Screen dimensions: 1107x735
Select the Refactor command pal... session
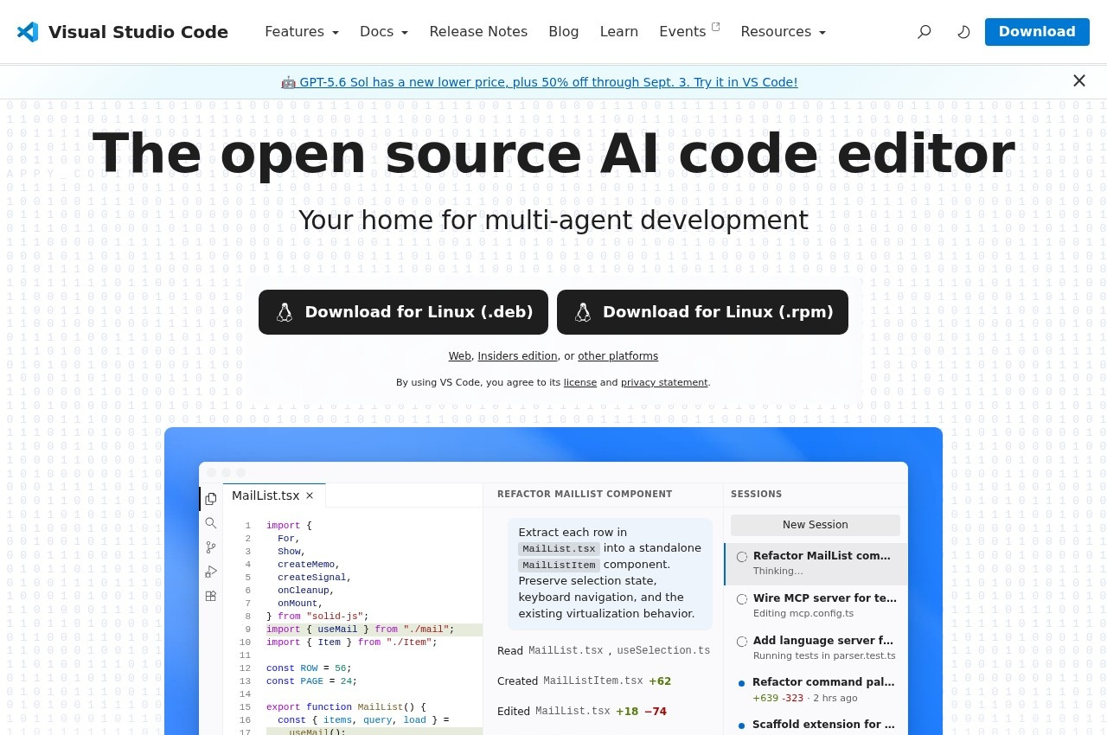(x=816, y=690)
